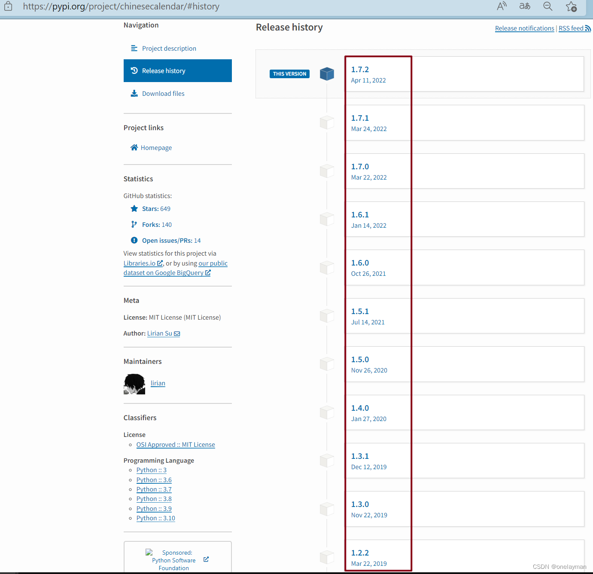Open the Download files navigation tab
593x574 pixels.
[x=178, y=93]
